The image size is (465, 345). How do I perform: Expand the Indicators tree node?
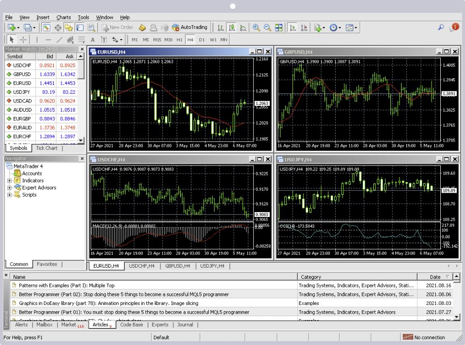click(9, 181)
